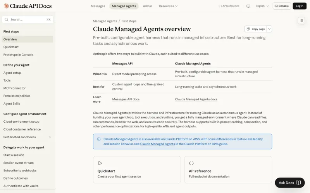Click 'First steps' sidebar heading
Image resolution: width=310 pixels, height=193 pixels.
click(11, 32)
